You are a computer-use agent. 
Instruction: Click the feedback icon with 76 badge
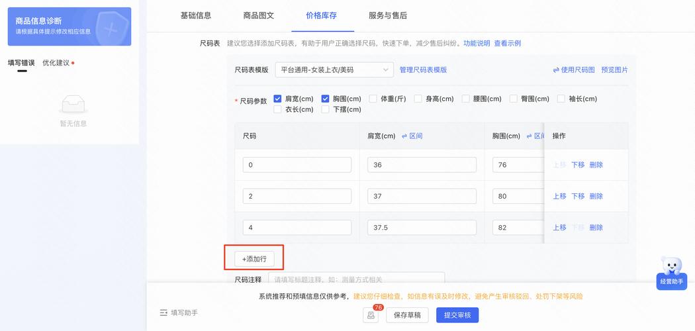(371, 315)
